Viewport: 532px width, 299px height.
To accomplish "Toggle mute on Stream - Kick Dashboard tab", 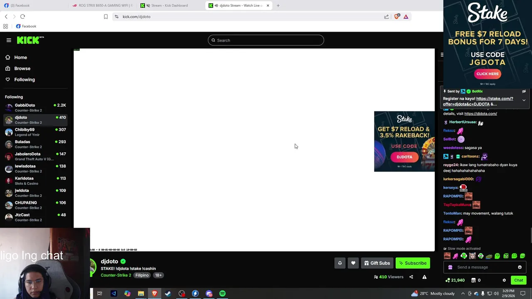I will pos(148,5).
